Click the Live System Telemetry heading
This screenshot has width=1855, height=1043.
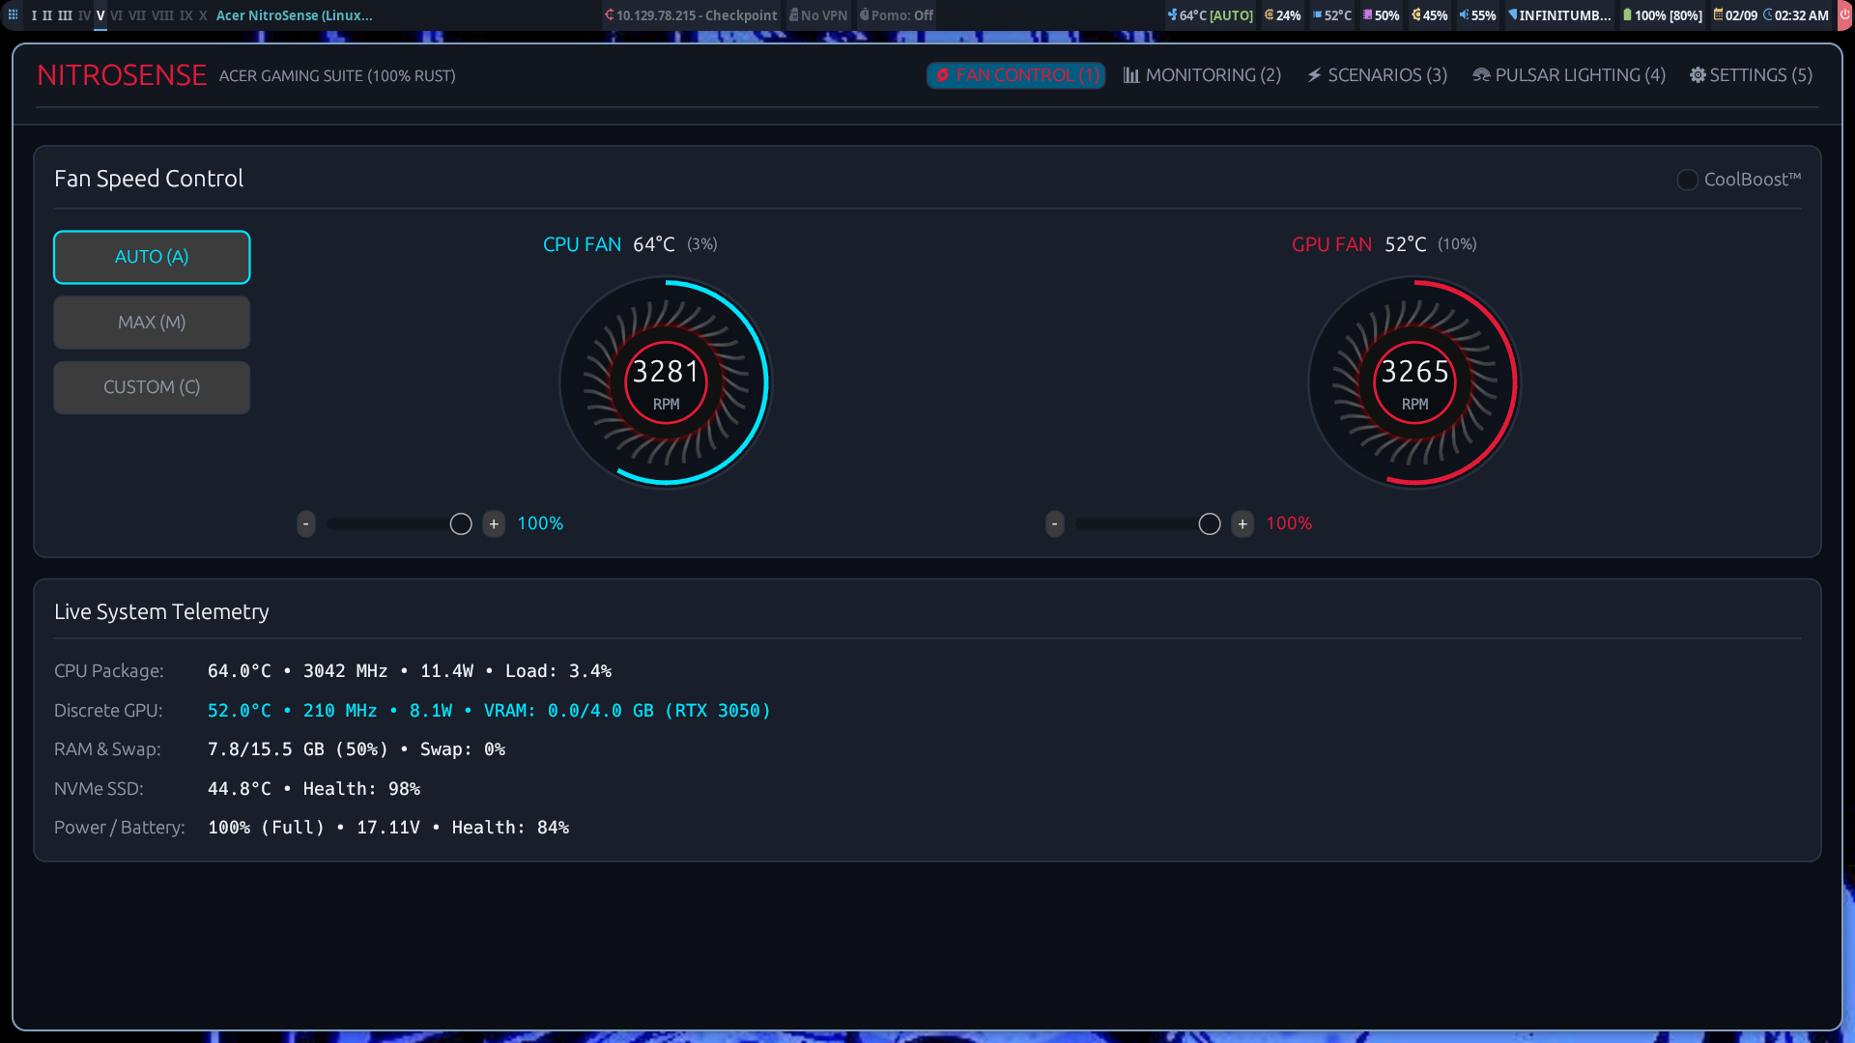(x=161, y=612)
